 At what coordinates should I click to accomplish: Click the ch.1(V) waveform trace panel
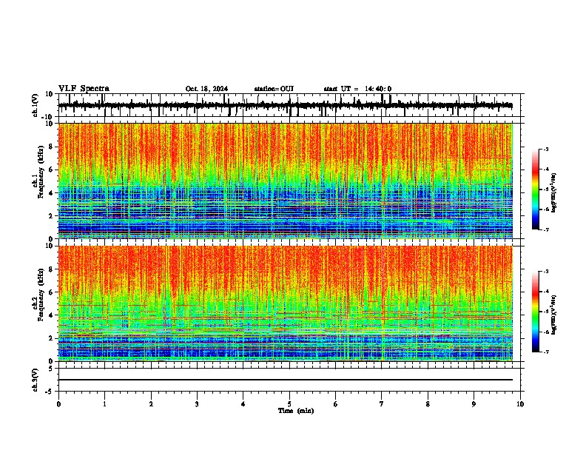[291, 105]
